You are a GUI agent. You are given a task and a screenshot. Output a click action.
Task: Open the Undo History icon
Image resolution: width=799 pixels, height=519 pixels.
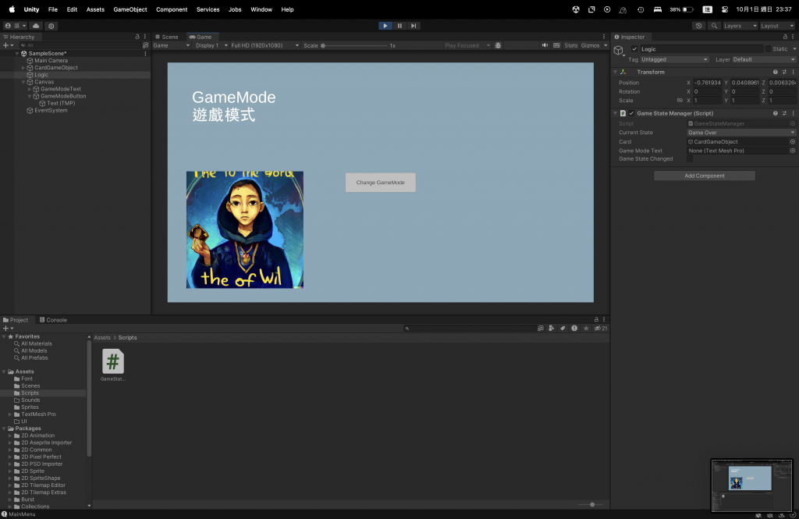pos(698,26)
